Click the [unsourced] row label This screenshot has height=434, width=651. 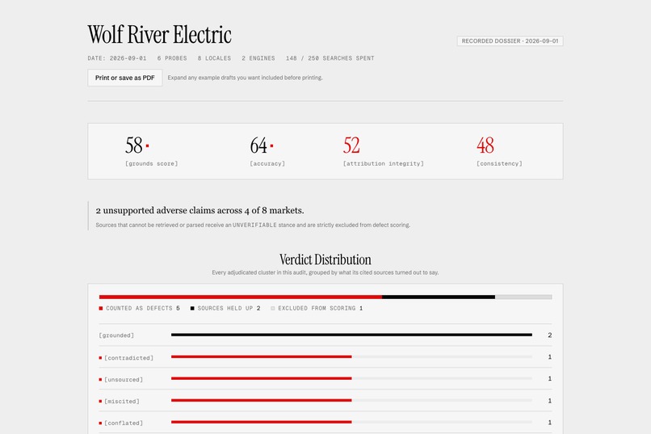tap(124, 380)
